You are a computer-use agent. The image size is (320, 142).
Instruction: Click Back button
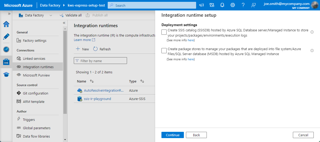point(196,135)
